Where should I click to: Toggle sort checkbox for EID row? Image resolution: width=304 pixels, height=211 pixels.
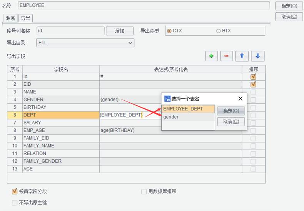(253, 85)
